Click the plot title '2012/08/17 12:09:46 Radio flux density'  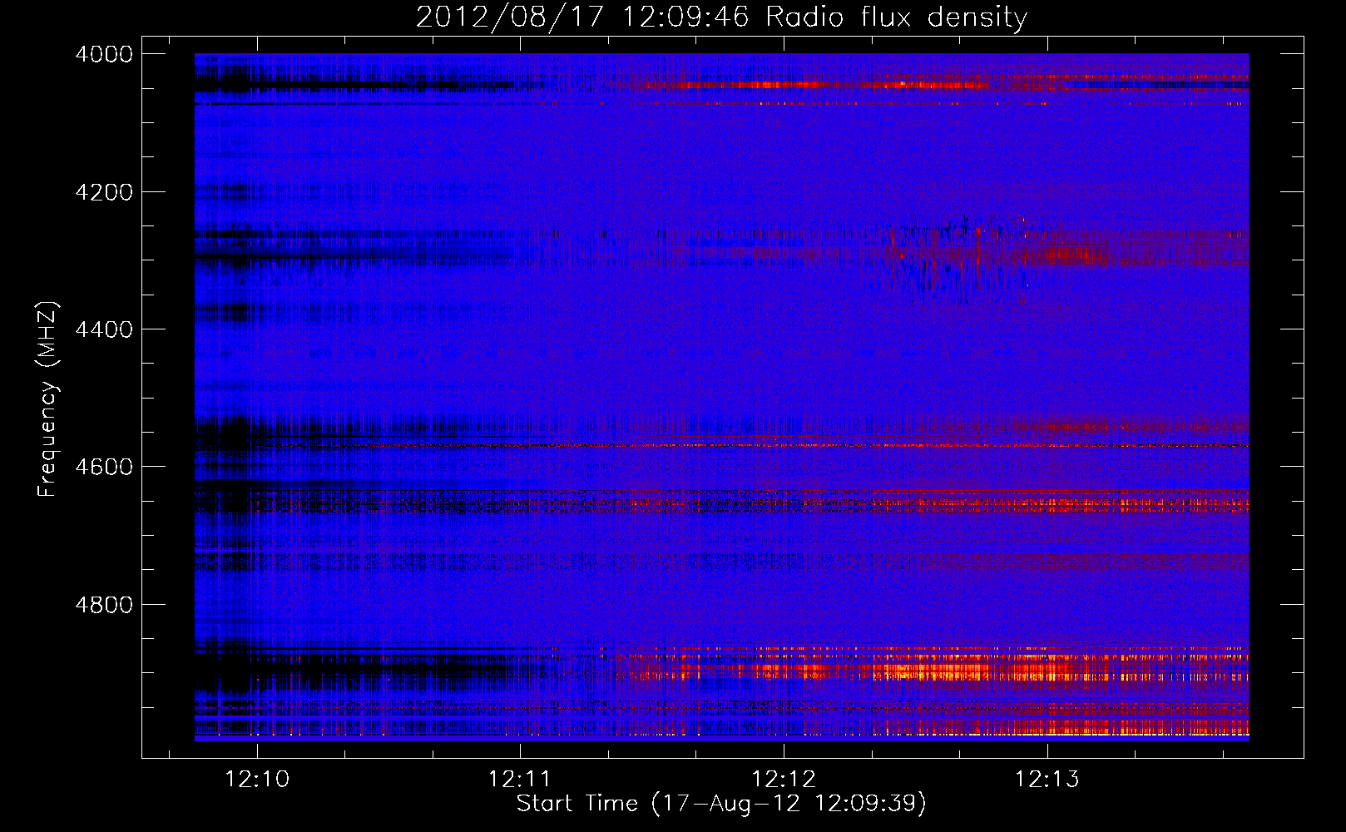tap(721, 17)
